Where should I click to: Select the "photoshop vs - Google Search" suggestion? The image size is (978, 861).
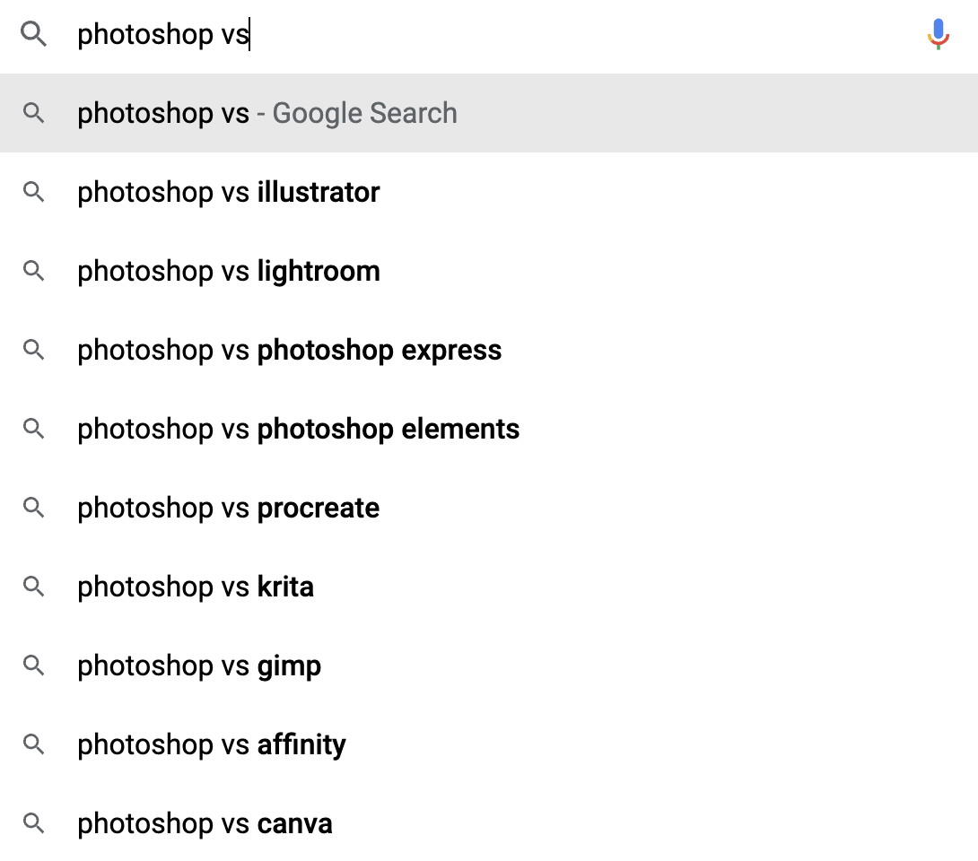(267, 114)
